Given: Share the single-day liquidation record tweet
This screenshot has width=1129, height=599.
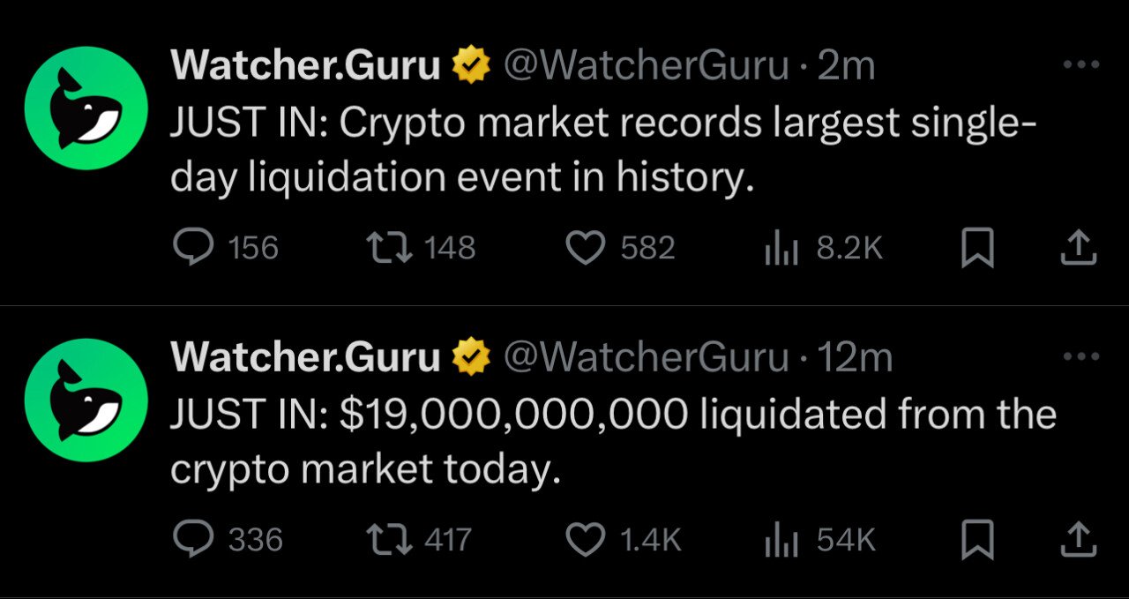Looking at the screenshot, I should pos(1077,249).
